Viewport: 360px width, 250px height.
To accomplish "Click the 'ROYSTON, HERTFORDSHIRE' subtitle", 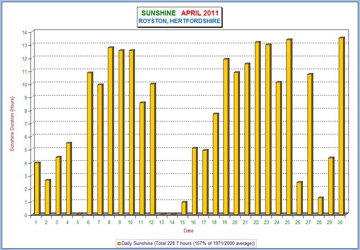I will tap(179, 21).
